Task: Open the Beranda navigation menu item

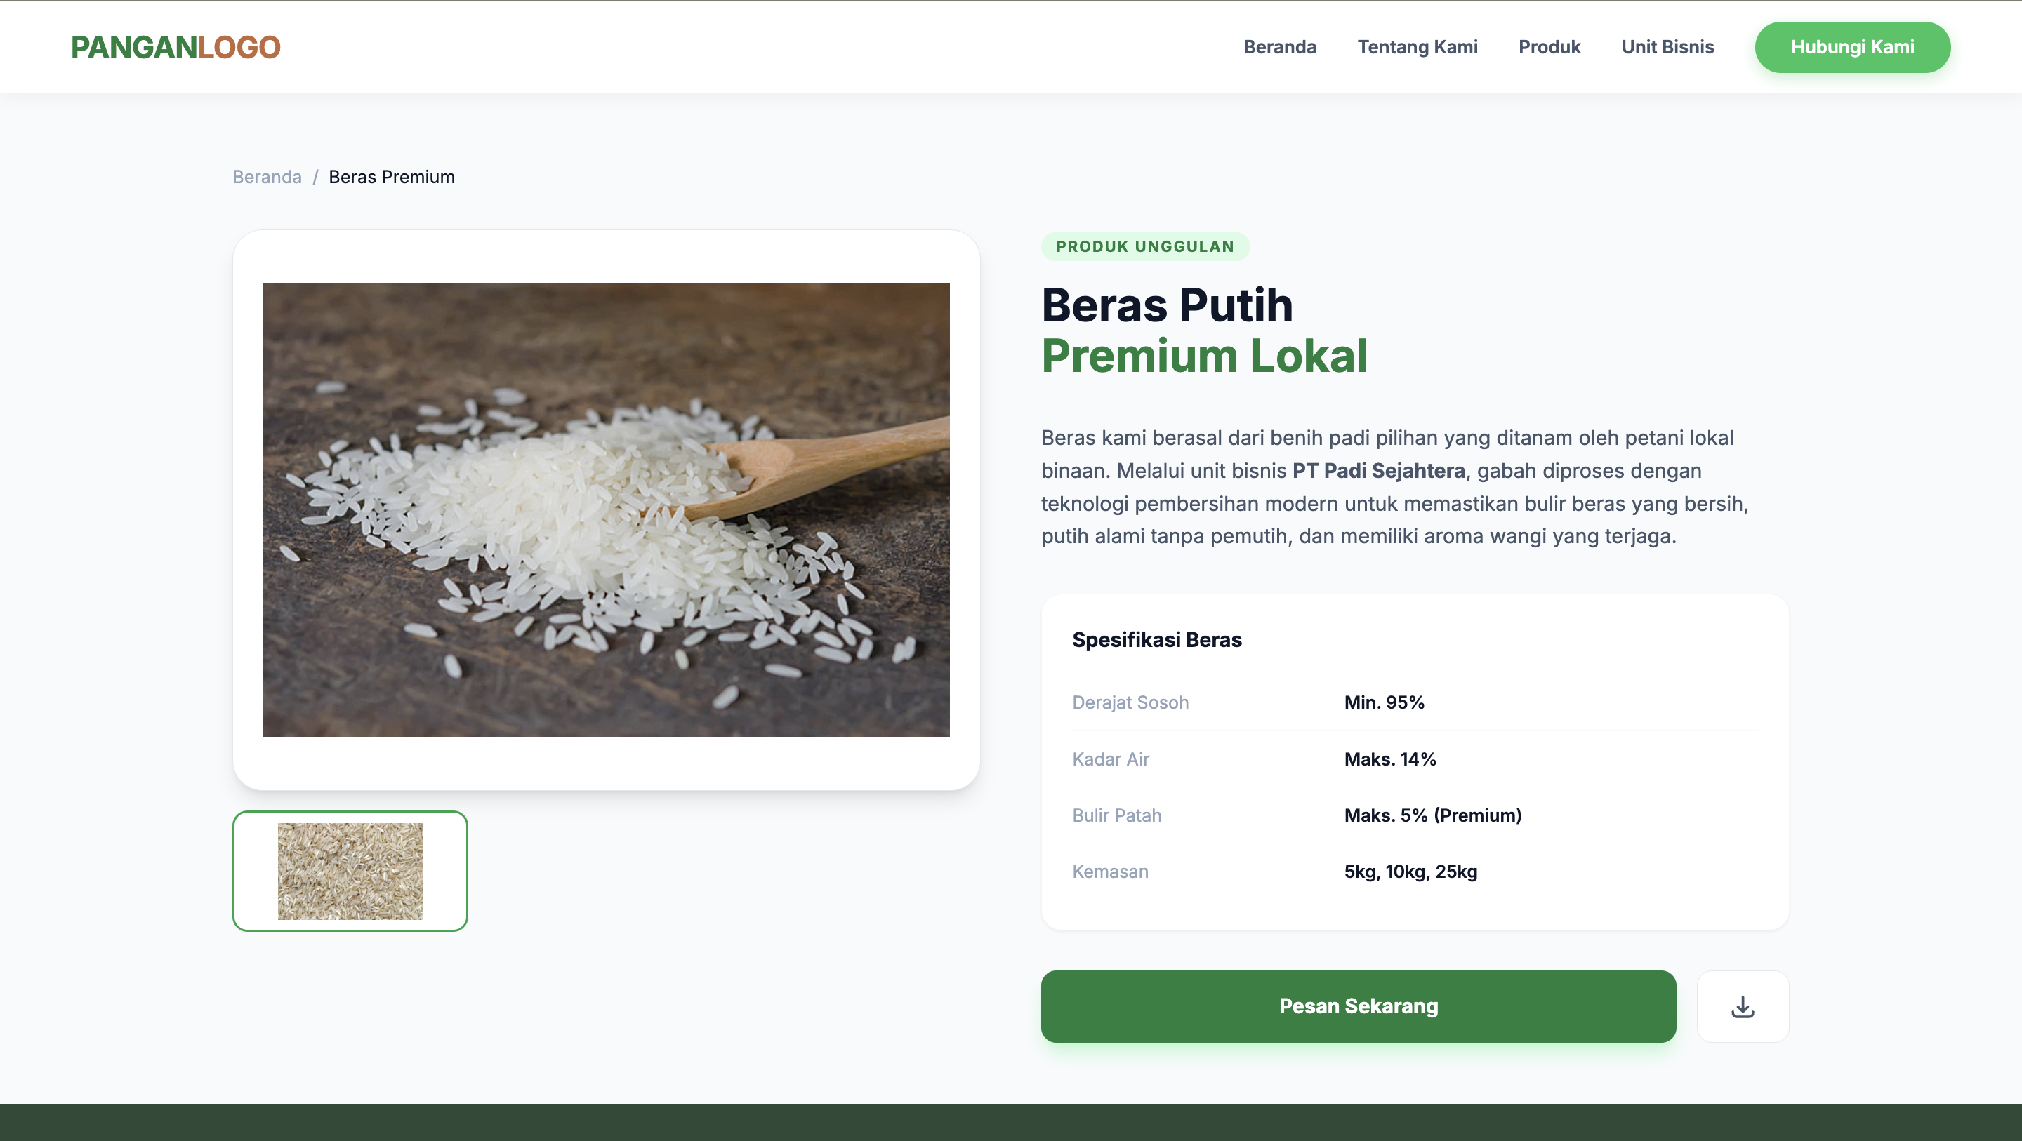Action: (x=1279, y=47)
